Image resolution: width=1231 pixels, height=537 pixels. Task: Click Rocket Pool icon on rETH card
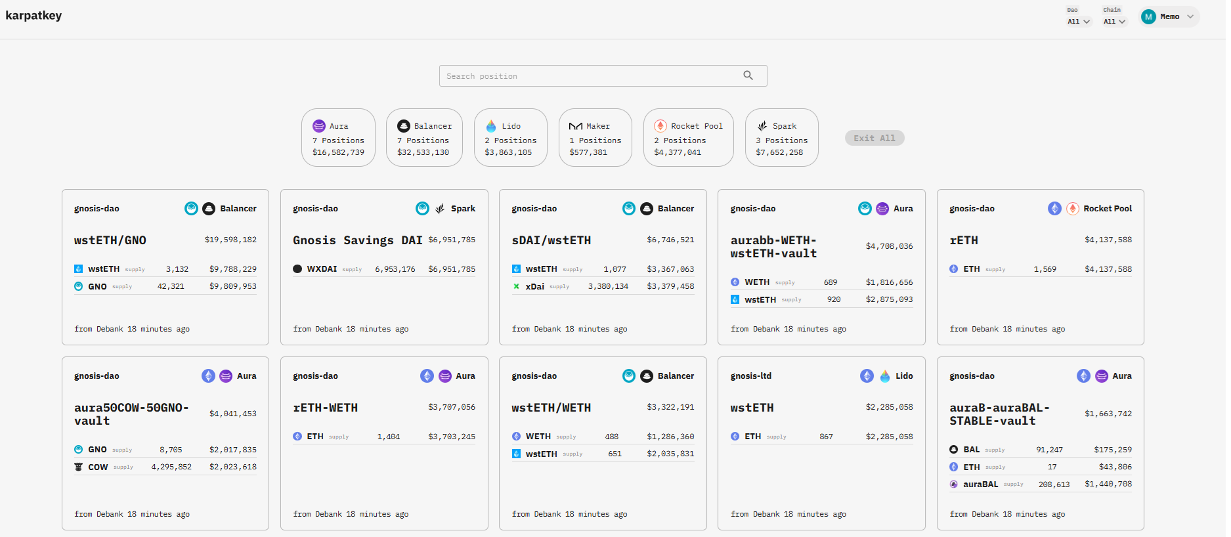click(x=1073, y=209)
